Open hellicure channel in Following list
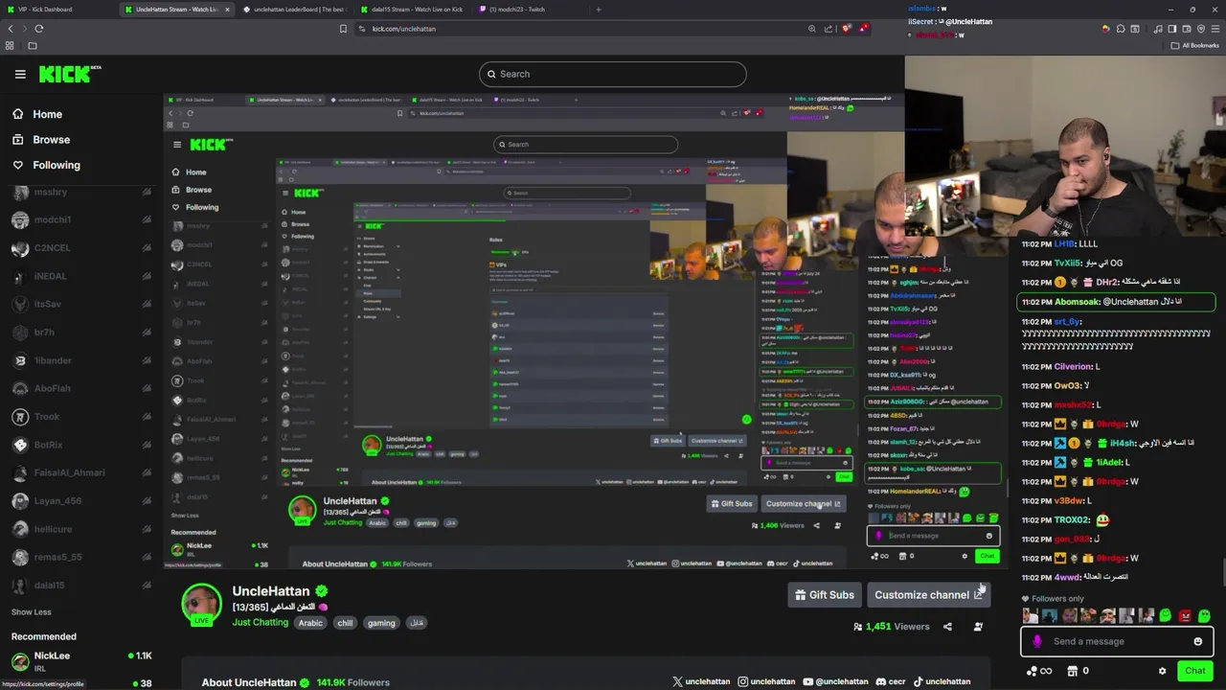Viewport: 1226px width, 690px height. click(x=80, y=529)
